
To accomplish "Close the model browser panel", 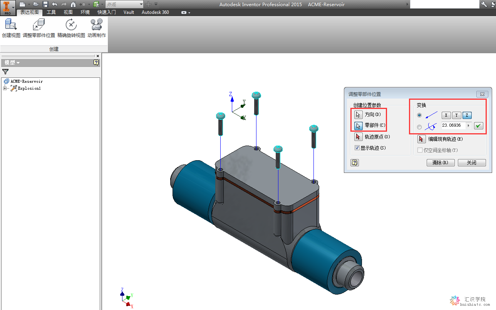I will (98, 56).
